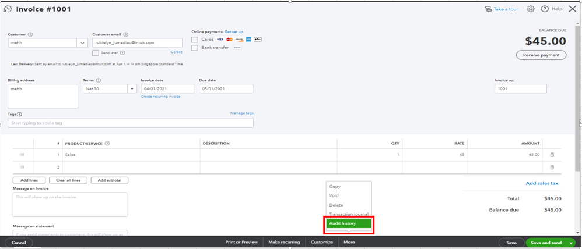The image size is (582, 249).
Task: Open the Manage tags link
Action: (x=241, y=113)
